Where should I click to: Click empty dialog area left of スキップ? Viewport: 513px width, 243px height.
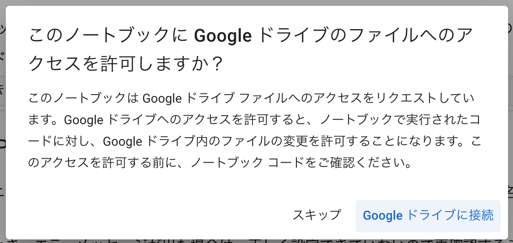click(157, 215)
